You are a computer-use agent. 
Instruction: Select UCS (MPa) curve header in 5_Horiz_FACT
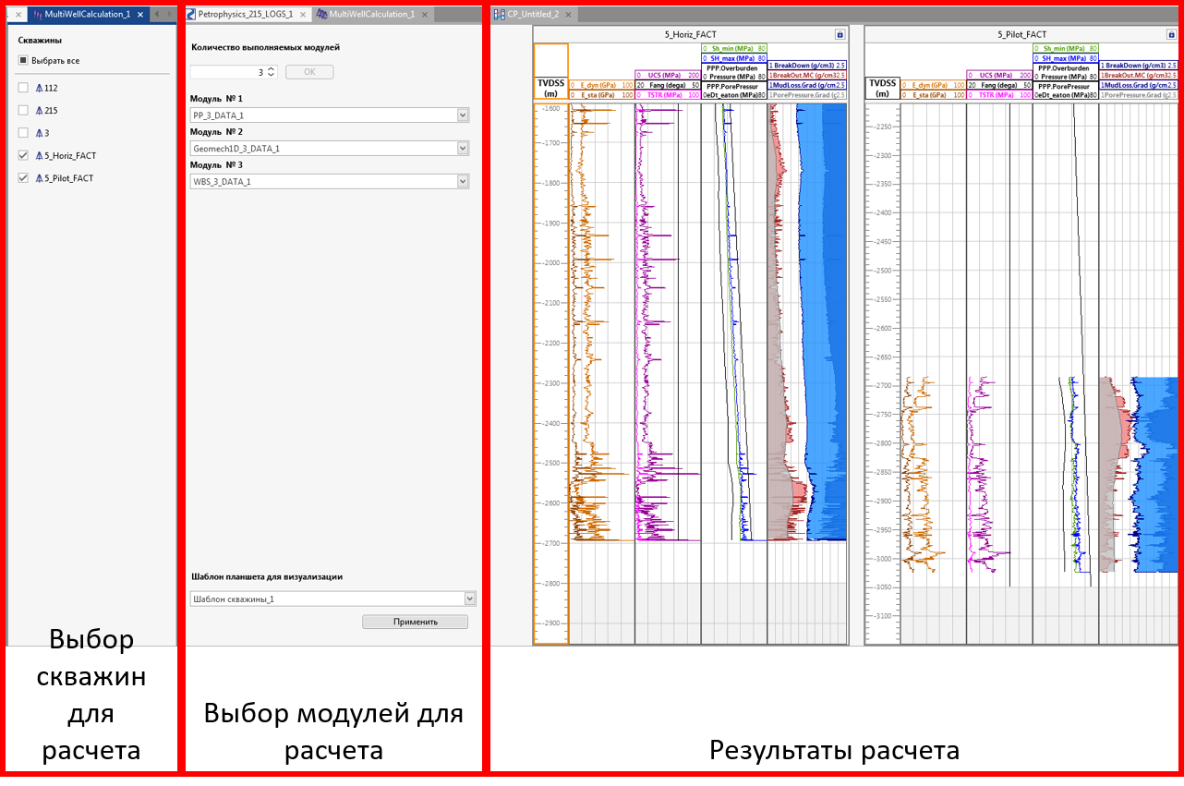coord(668,75)
